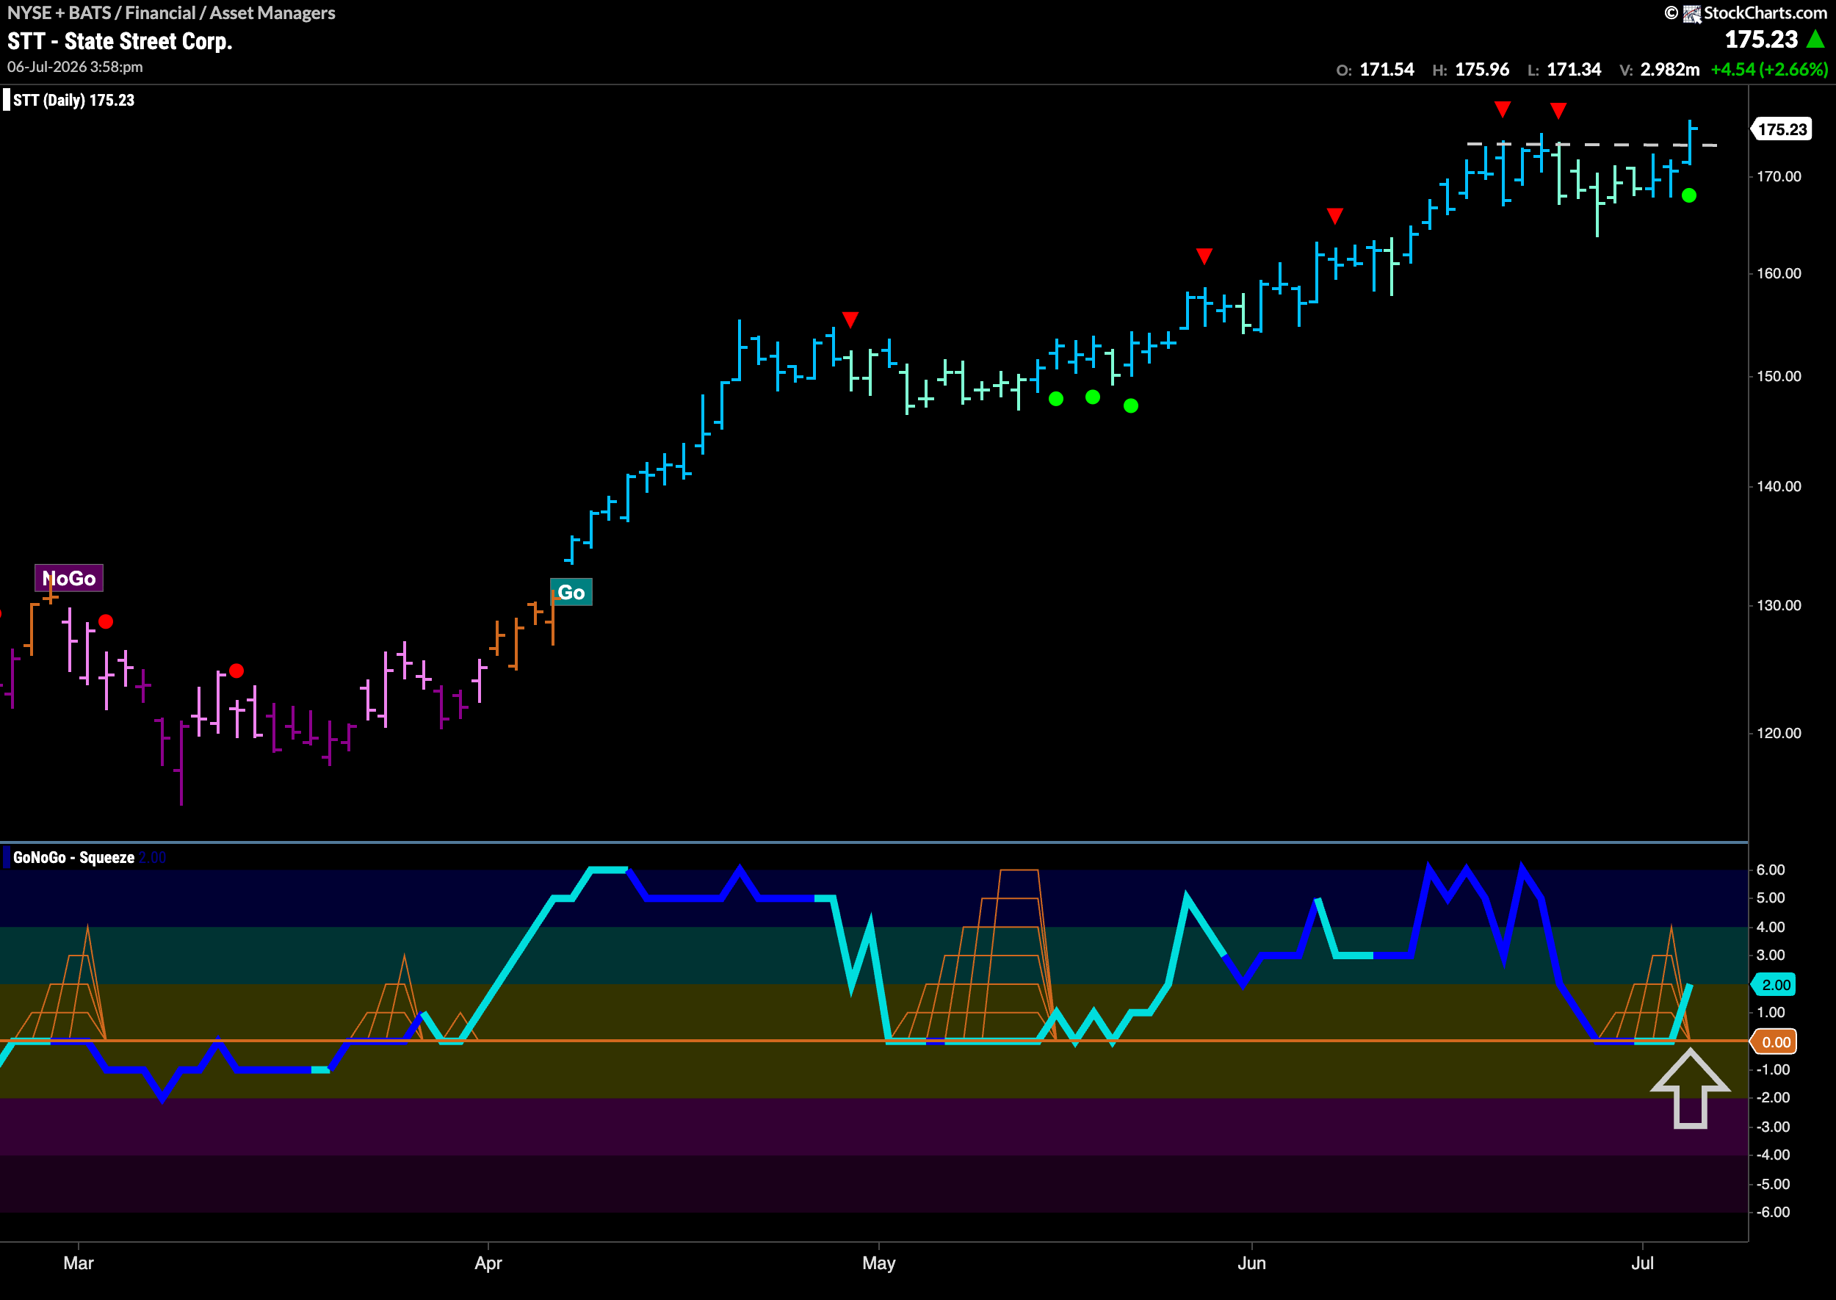Click the May label on the date axis

[x=879, y=1263]
